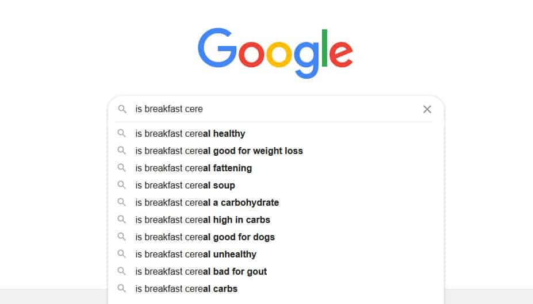Screen dimensions: 533x304
Task: Click the magnifier icon in search box
Action: [x=122, y=109]
